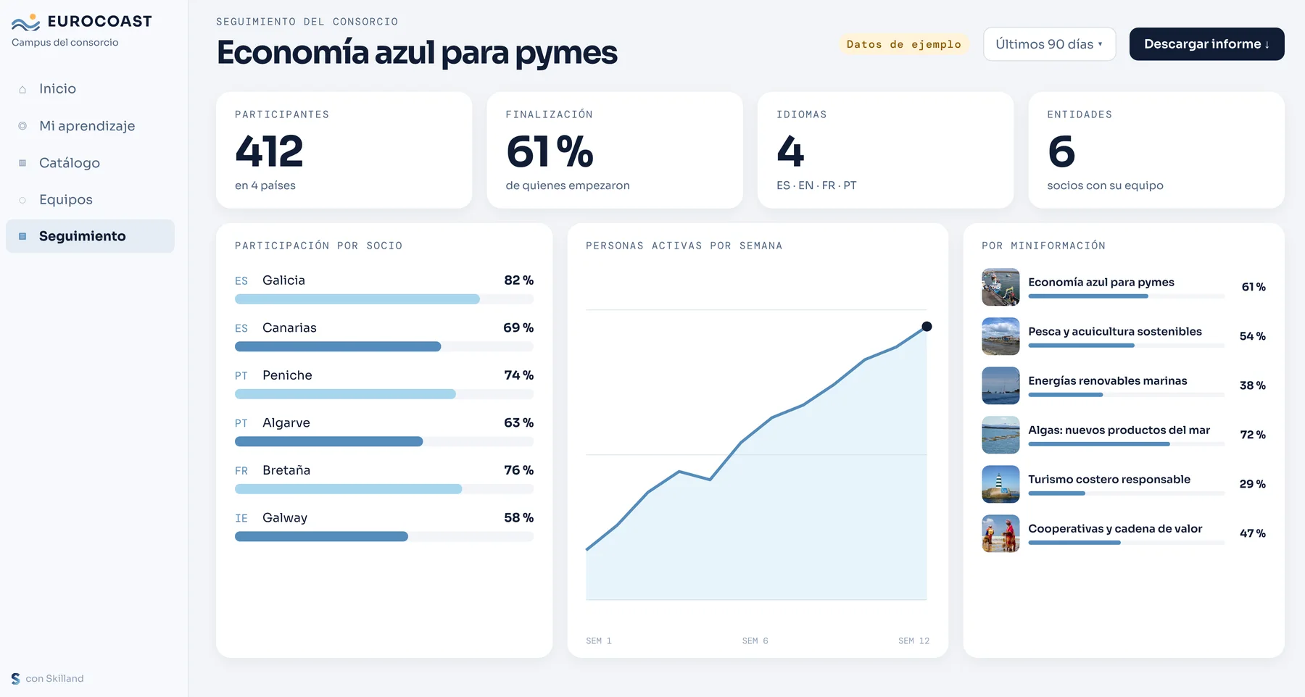Click the Datos de ejemplo badge
This screenshot has width=1305, height=697.
(x=904, y=44)
